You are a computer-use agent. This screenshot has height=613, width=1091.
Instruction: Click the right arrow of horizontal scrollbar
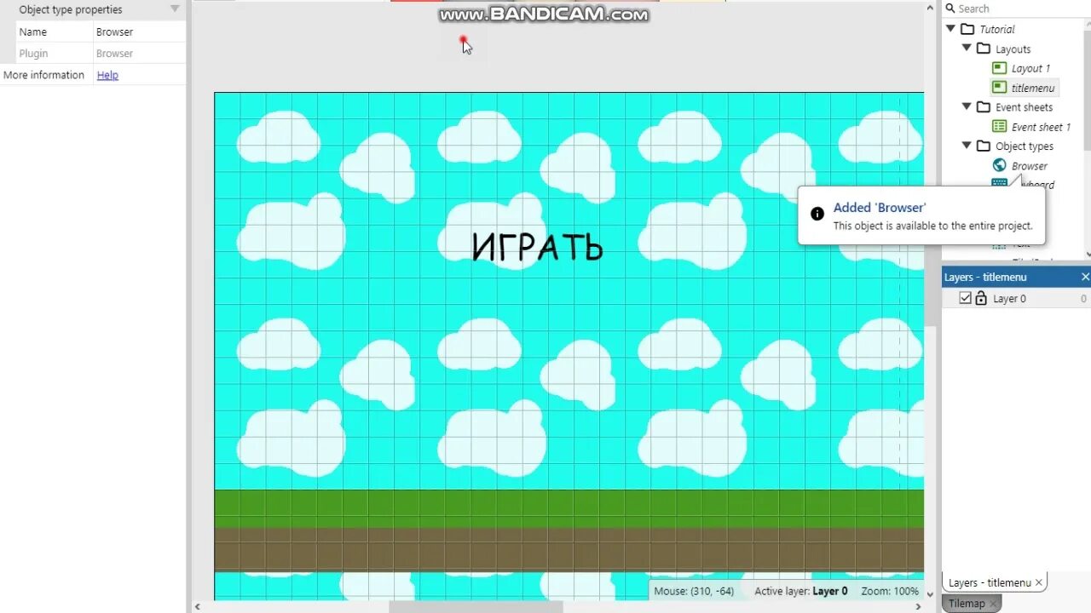coord(918,607)
